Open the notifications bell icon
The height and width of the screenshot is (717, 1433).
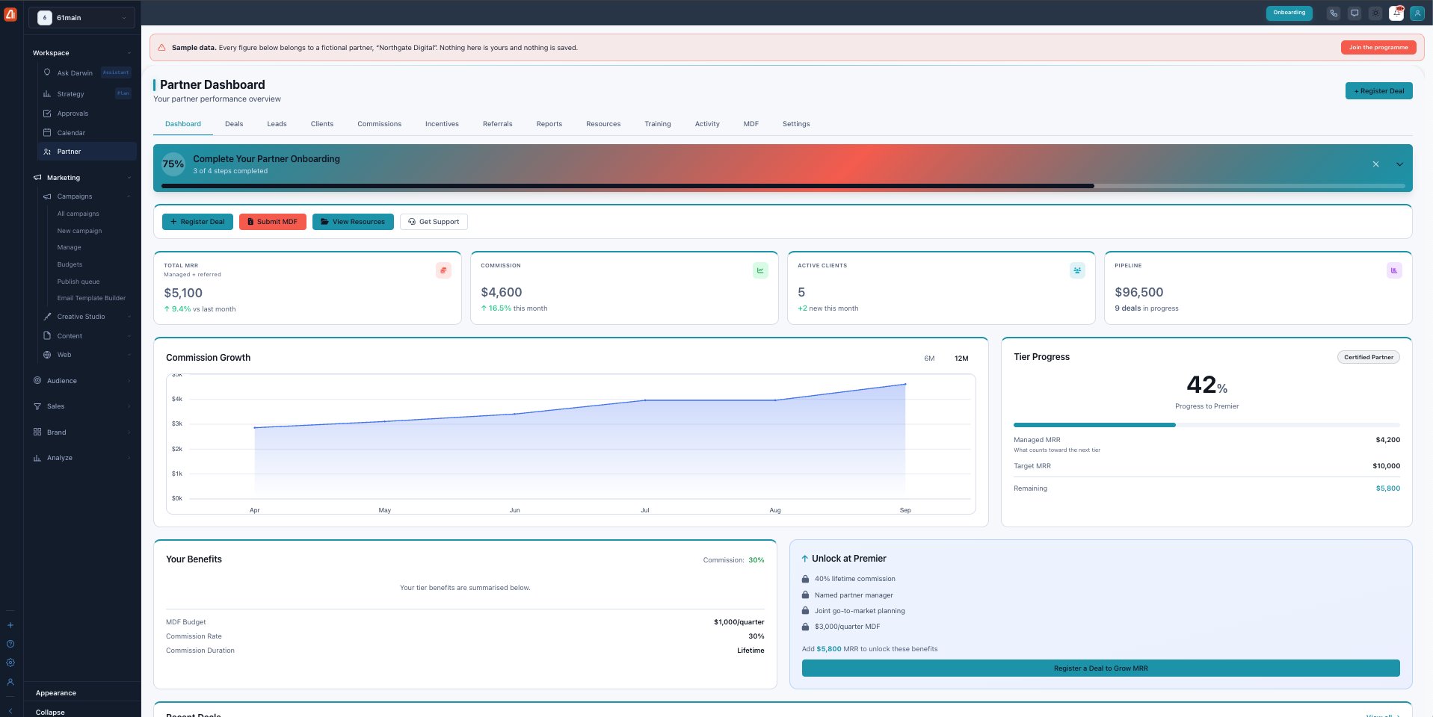point(1396,13)
